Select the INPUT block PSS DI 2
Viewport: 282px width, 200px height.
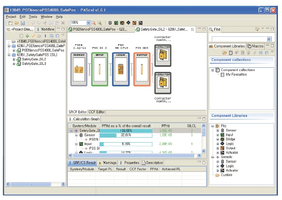100,69
